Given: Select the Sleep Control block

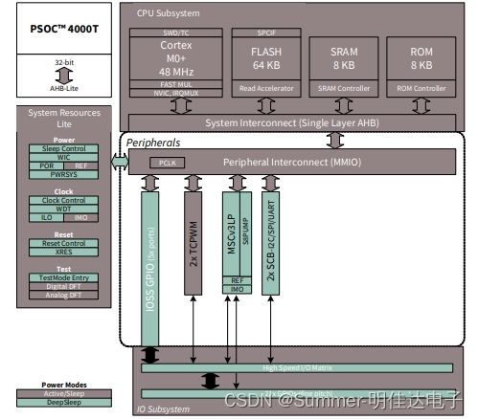Looking at the screenshot, I should click(x=63, y=148).
